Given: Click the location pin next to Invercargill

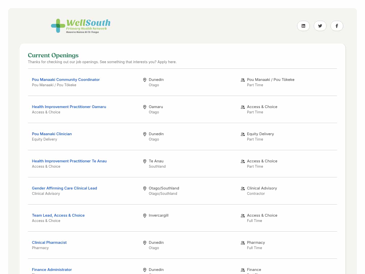Looking at the screenshot, I should 145,215.
